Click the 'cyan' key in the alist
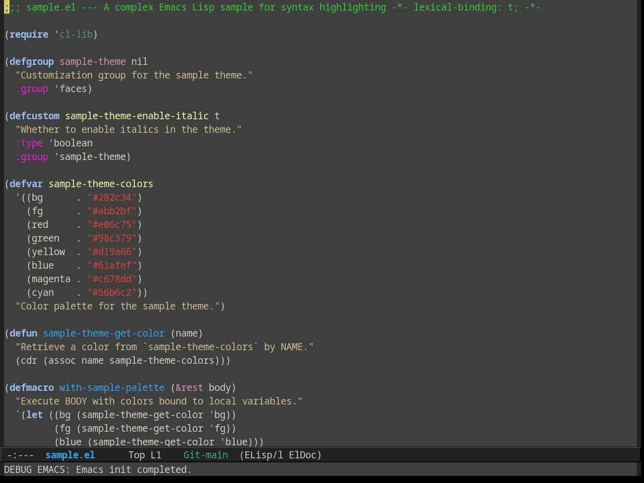This screenshot has width=644, height=483. [x=43, y=292]
